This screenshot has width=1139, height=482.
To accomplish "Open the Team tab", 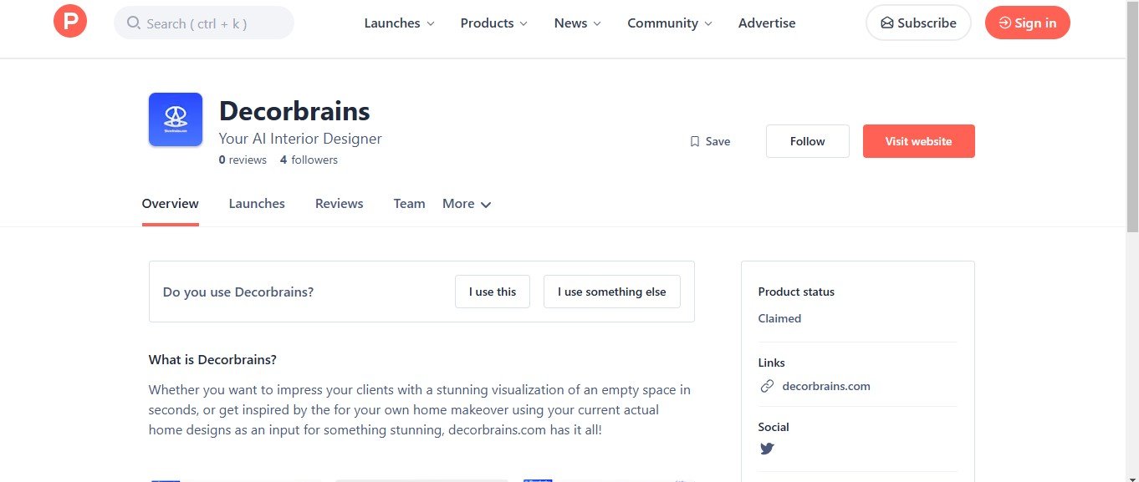I will tap(409, 204).
